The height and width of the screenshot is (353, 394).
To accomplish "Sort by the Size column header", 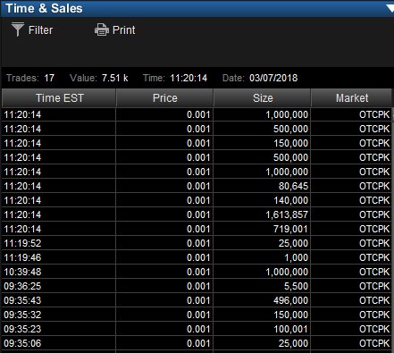I will 263,98.
